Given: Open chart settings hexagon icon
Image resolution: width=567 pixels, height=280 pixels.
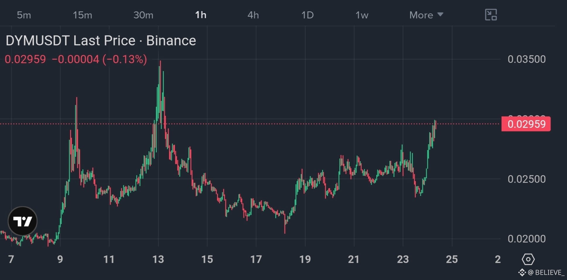Looking at the screenshot, I should pos(528,259).
